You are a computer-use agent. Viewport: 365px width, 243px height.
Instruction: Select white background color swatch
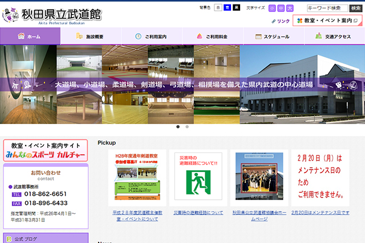point(218,7)
